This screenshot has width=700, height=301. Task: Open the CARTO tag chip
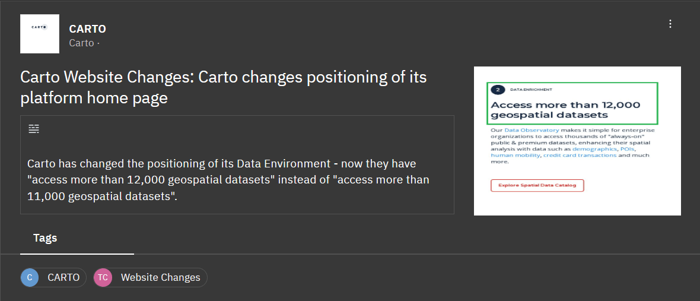(53, 277)
